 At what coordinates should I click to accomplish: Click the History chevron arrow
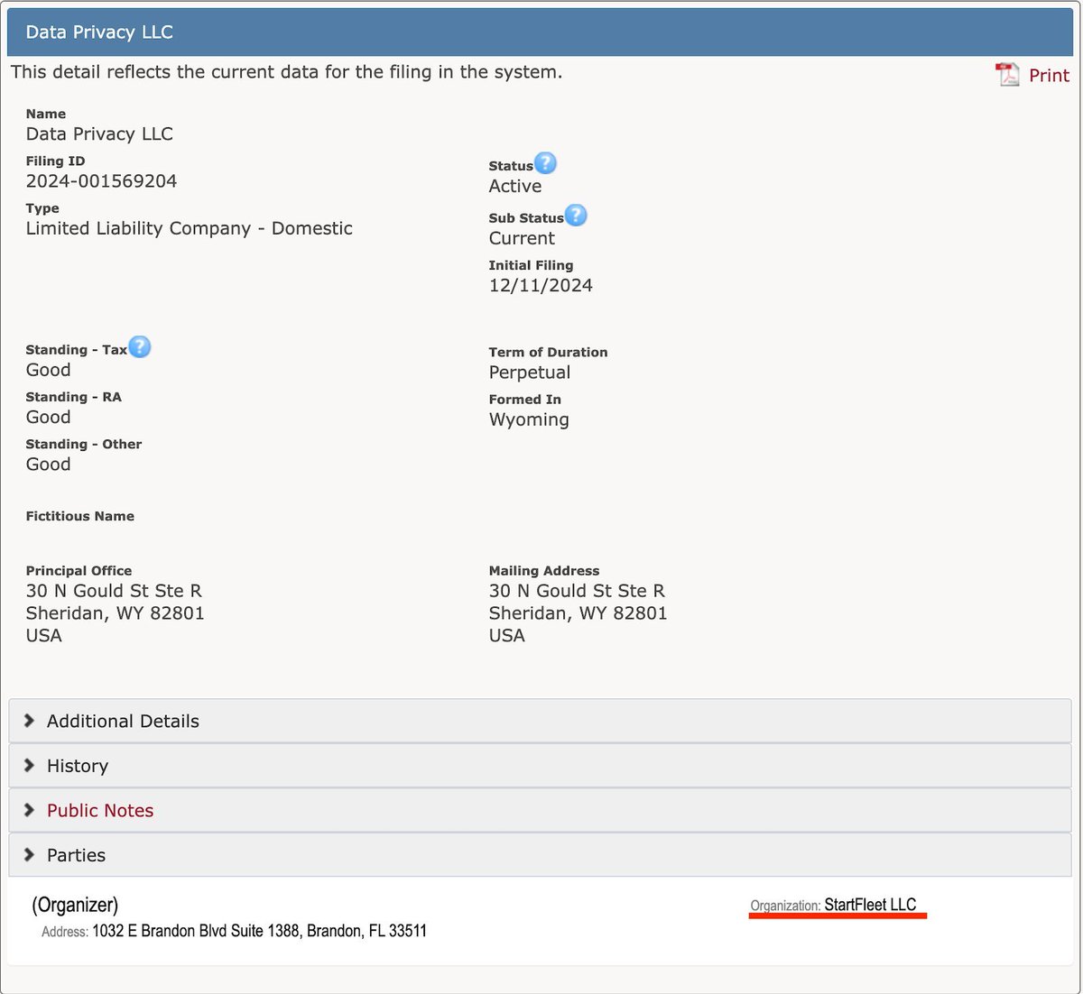29,765
